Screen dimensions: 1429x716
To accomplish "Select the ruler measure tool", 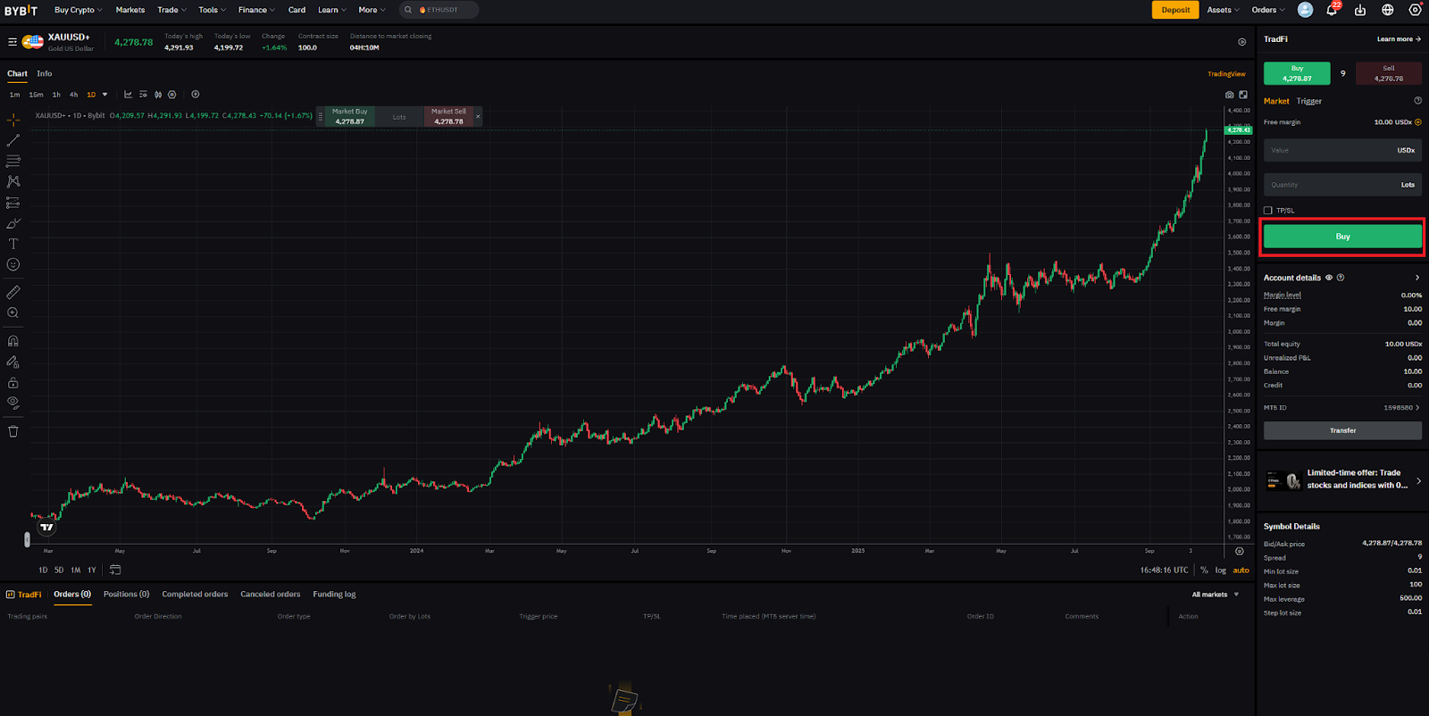I will 13,292.
